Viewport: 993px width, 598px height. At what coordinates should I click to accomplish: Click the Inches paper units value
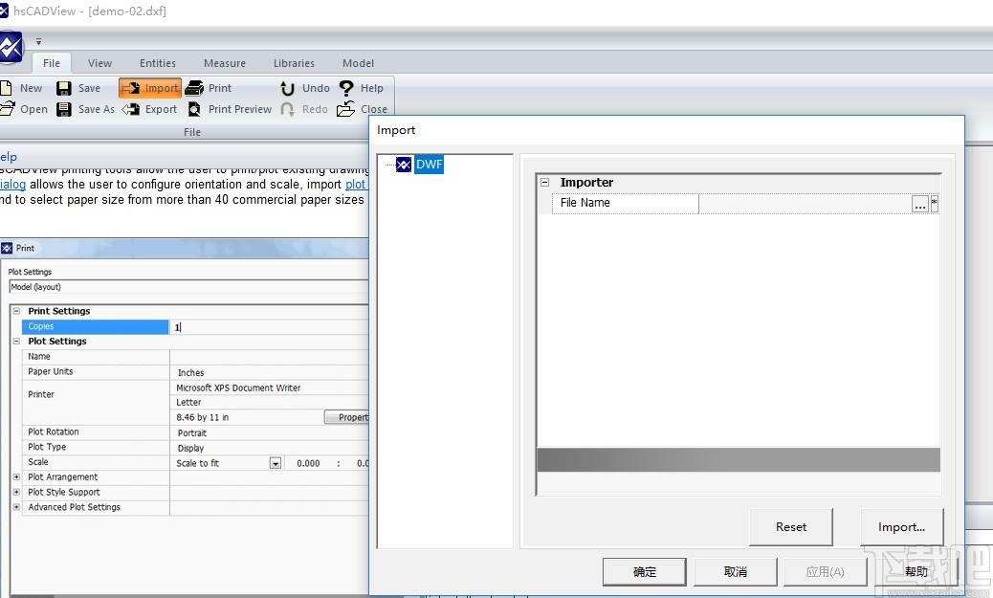tap(190, 373)
